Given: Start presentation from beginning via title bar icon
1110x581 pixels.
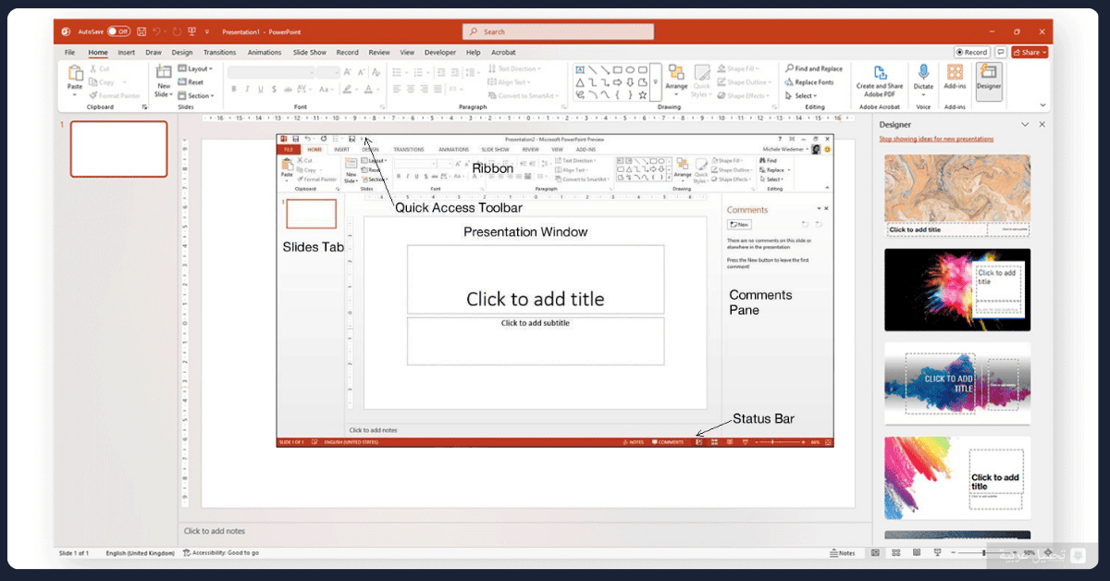Looking at the screenshot, I should click(x=191, y=31).
